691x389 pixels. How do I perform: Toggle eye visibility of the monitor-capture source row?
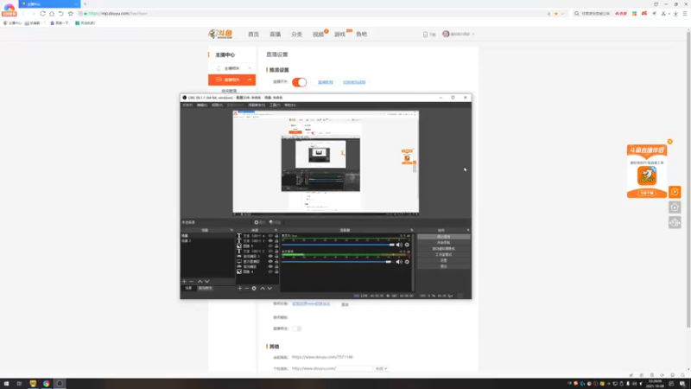point(270,262)
